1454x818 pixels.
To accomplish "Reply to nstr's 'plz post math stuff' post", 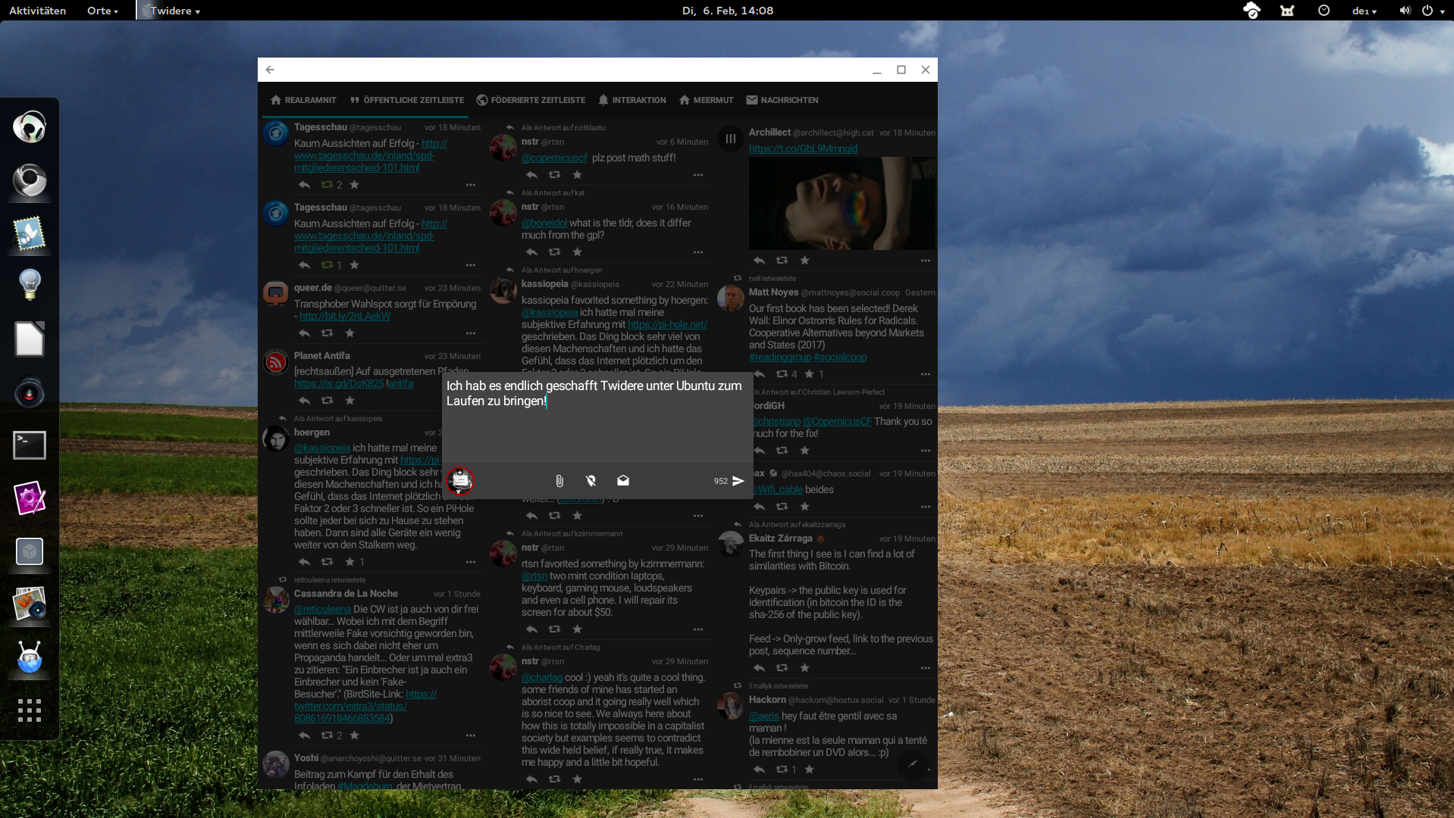I will click(x=531, y=175).
